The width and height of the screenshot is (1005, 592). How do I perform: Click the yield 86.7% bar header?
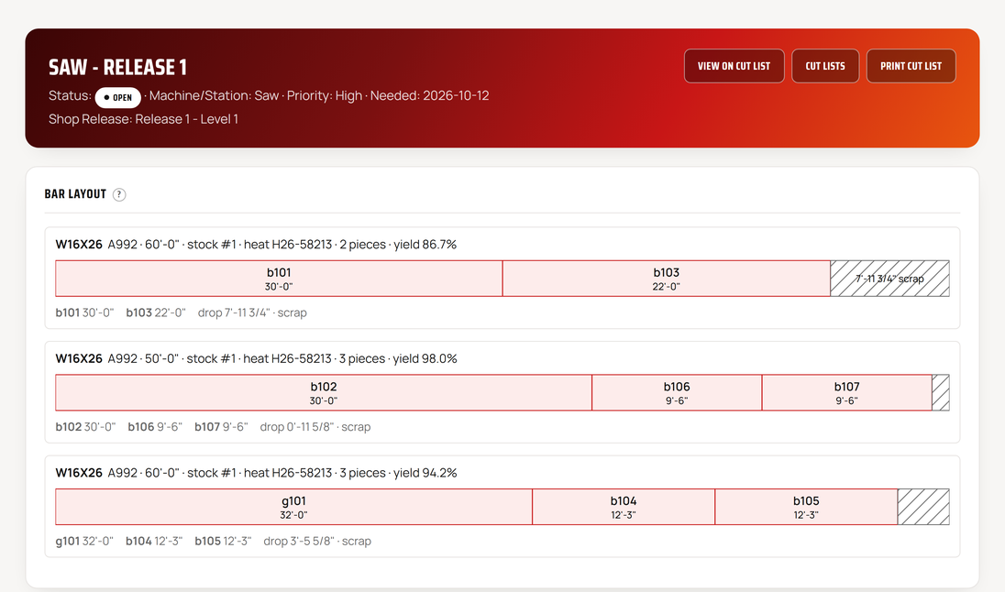pos(256,245)
